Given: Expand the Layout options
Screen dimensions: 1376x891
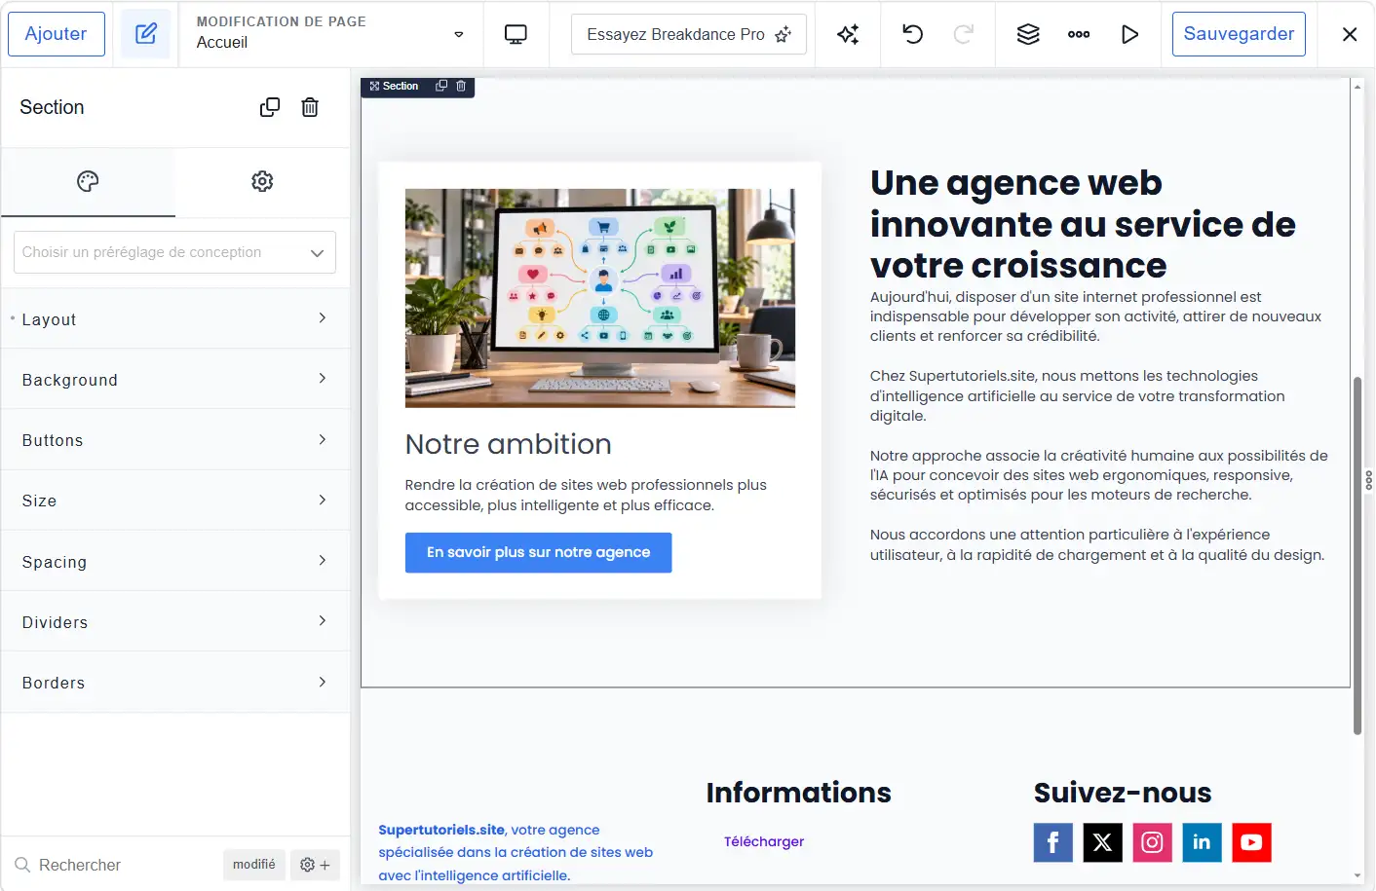Looking at the screenshot, I should [x=175, y=318].
